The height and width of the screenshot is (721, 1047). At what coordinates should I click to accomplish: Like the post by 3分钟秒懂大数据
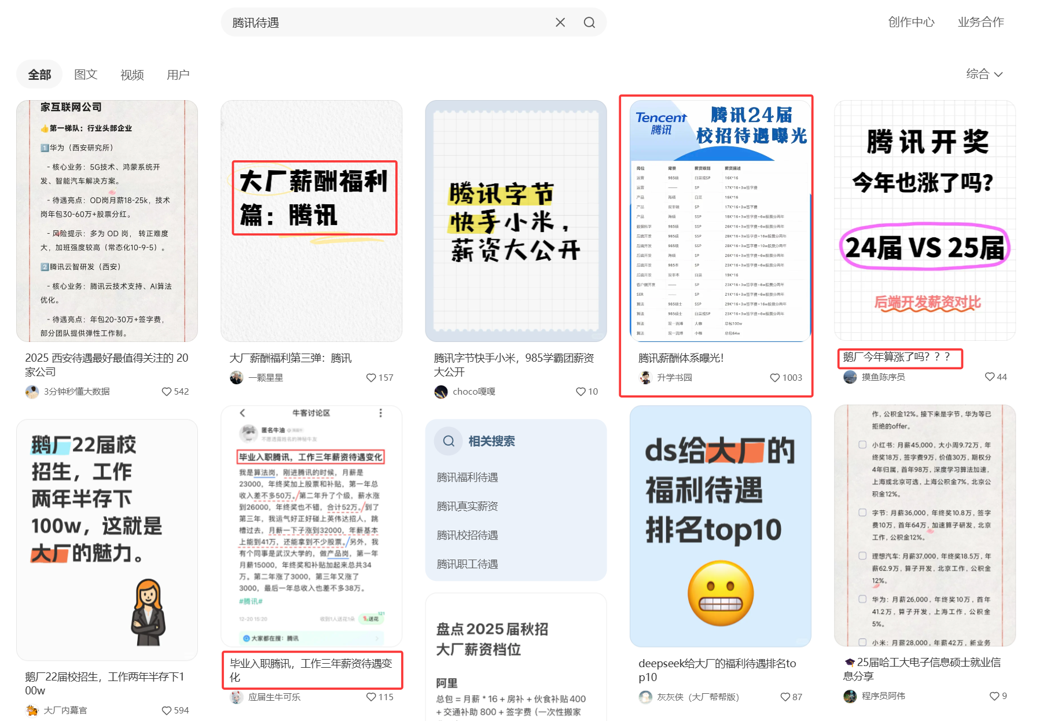167,391
